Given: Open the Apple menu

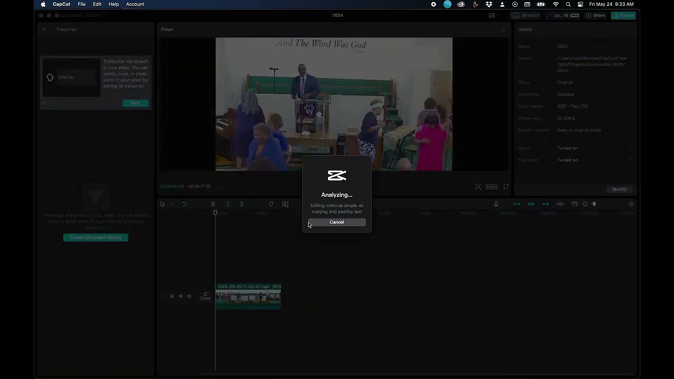Looking at the screenshot, I should coord(43,4).
